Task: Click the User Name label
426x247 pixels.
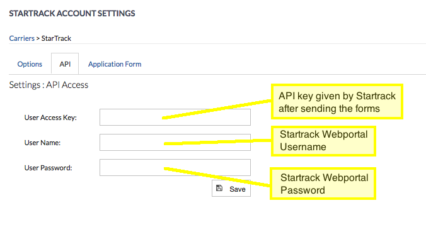Action: pyautogui.click(x=42, y=143)
